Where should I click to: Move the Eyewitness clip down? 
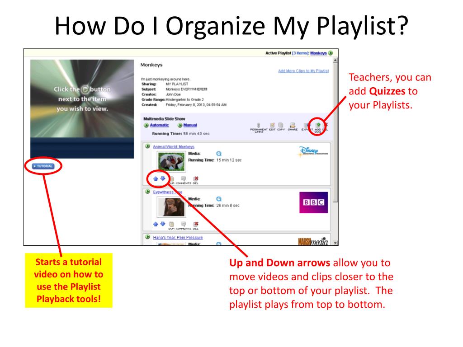click(x=163, y=224)
